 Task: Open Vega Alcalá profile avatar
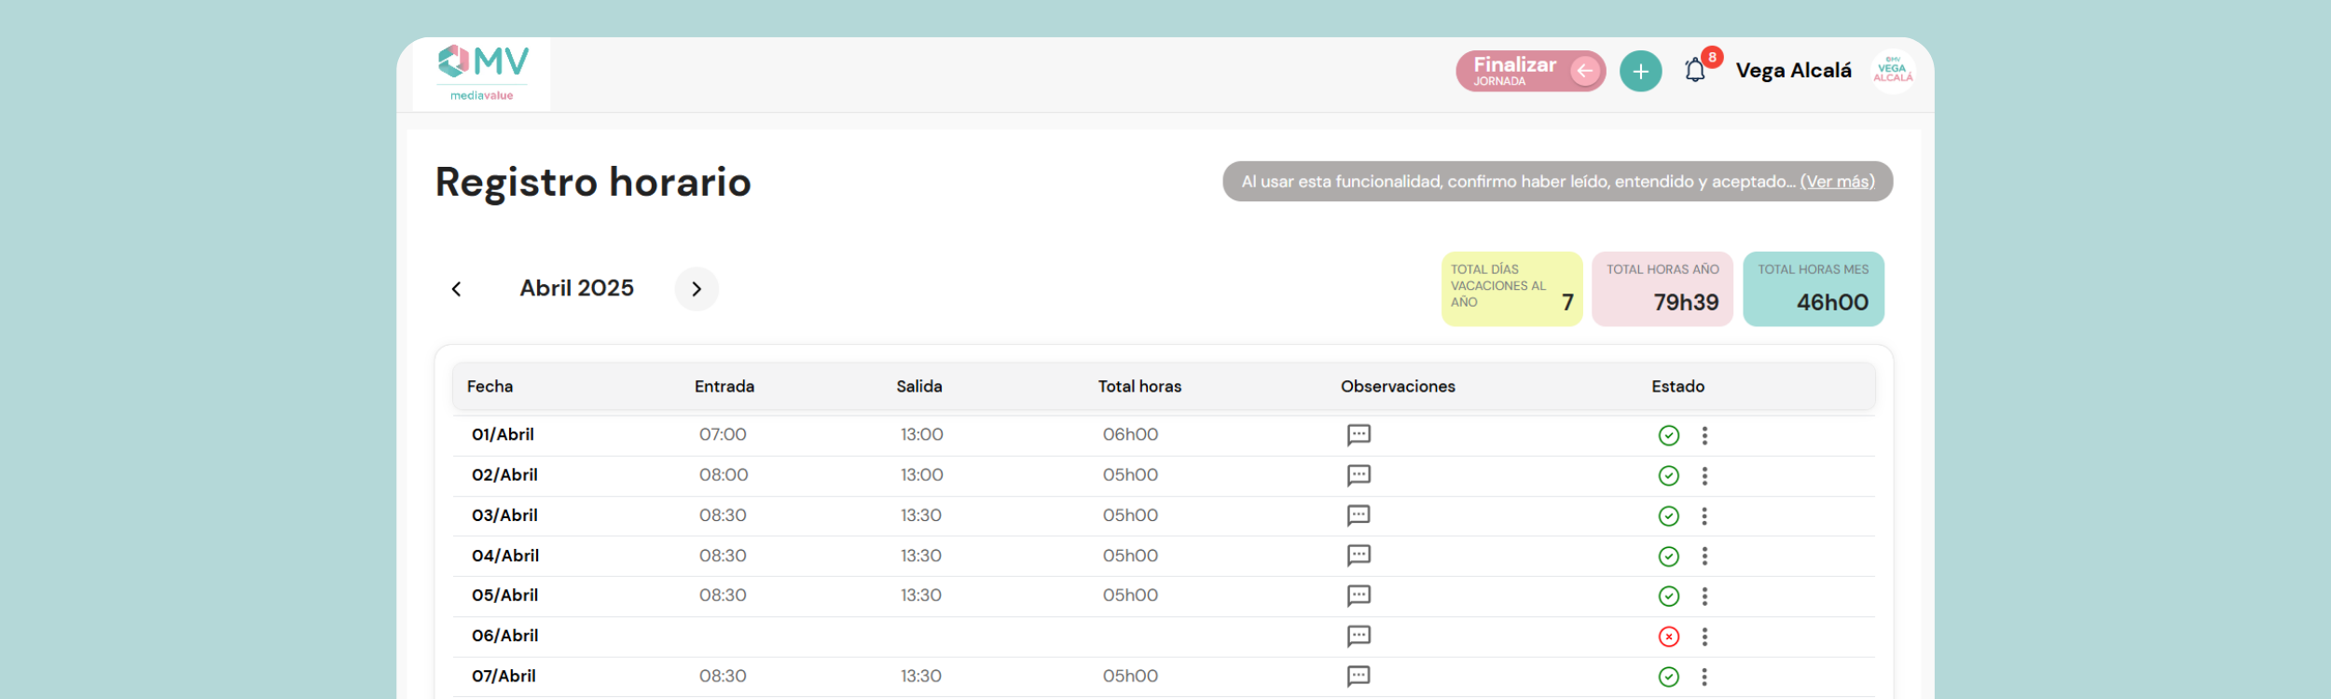coord(1893,72)
